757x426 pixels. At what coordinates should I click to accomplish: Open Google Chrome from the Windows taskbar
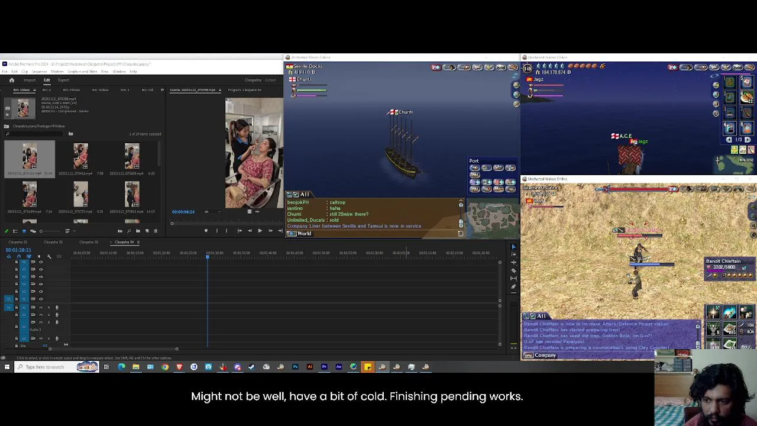[x=165, y=367]
